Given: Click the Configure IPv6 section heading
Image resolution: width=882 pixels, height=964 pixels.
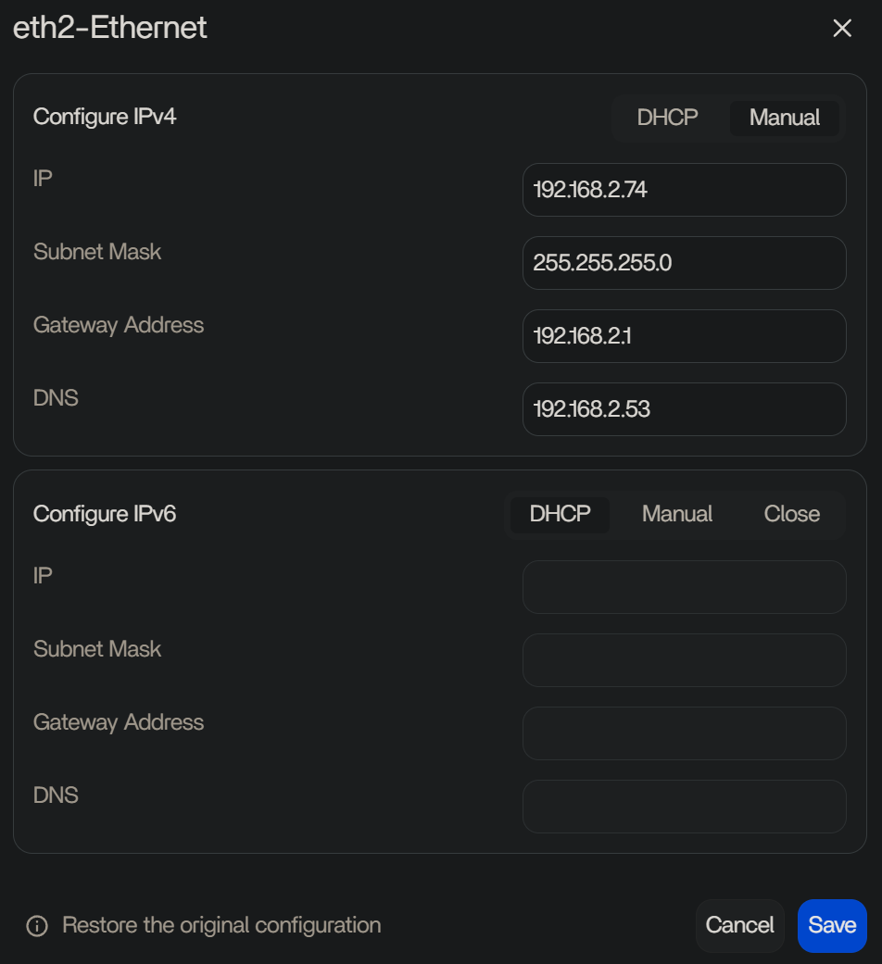Looking at the screenshot, I should pyautogui.click(x=105, y=514).
